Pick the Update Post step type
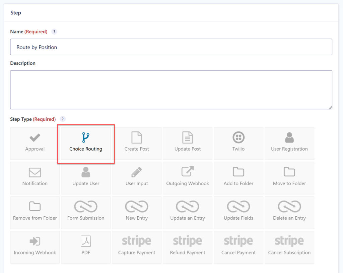 click(x=188, y=144)
